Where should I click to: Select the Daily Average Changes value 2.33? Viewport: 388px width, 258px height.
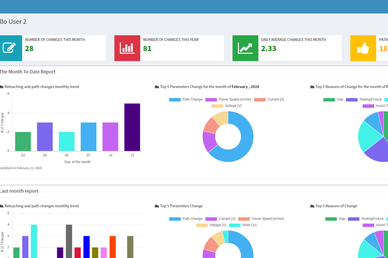point(268,49)
